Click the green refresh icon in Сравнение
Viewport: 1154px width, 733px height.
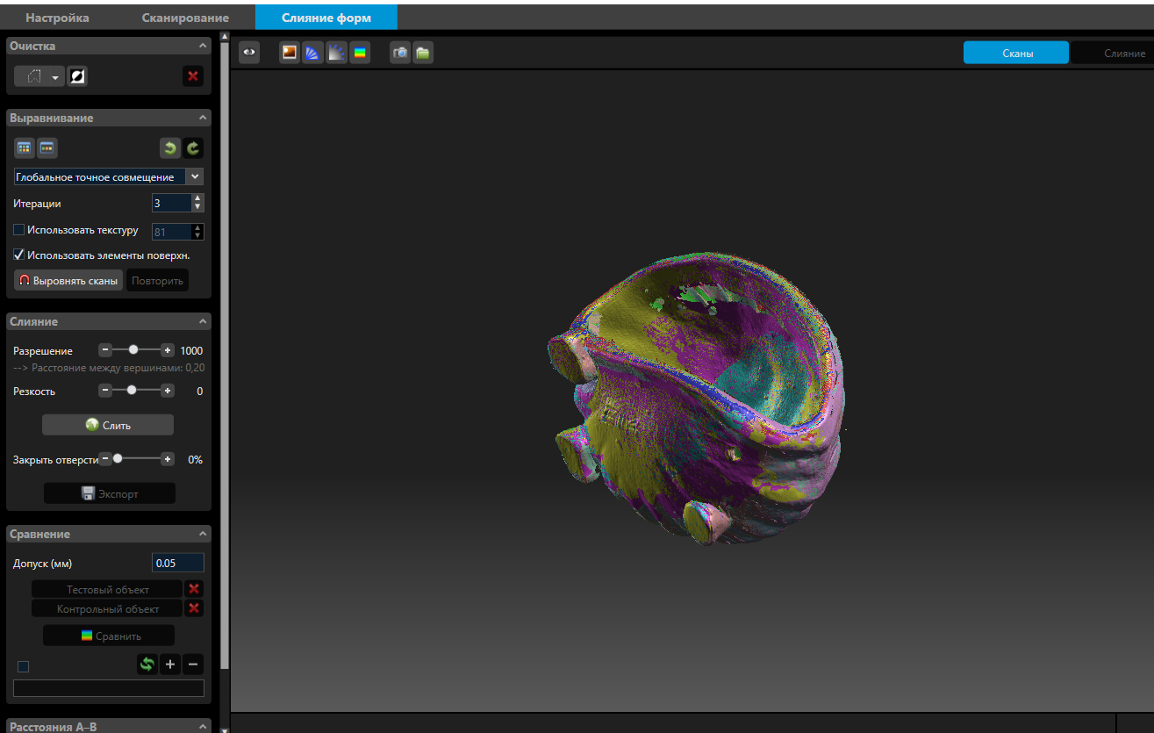point(147,665)
